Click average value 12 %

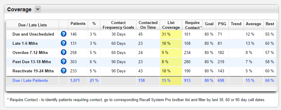click(250, 34)
